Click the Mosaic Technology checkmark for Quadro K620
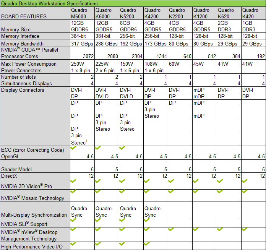Image resolution: width=266 pixels, height=250 pixels. coord(220,192)
